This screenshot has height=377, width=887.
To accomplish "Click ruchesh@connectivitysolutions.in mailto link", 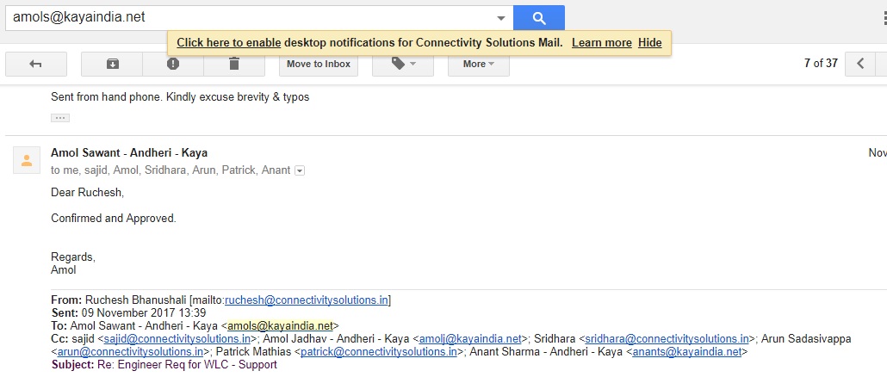I will coord(306,300).
